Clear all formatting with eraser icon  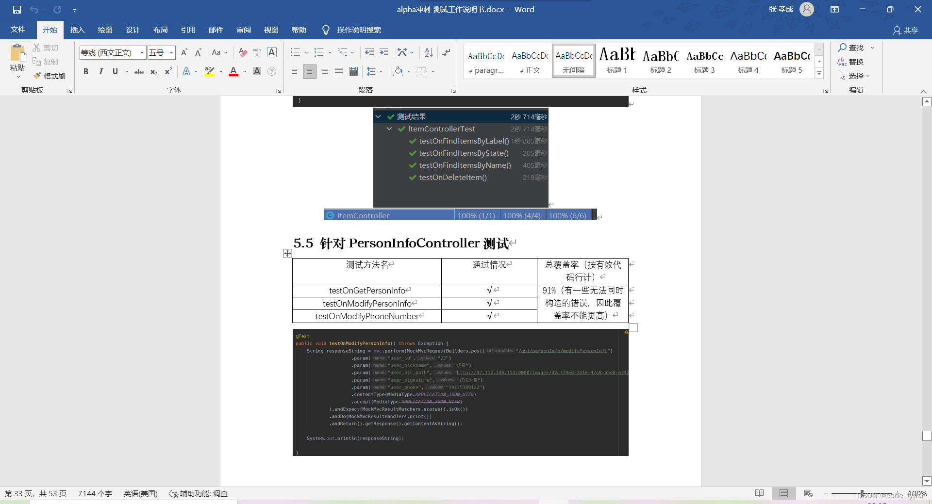243,52
